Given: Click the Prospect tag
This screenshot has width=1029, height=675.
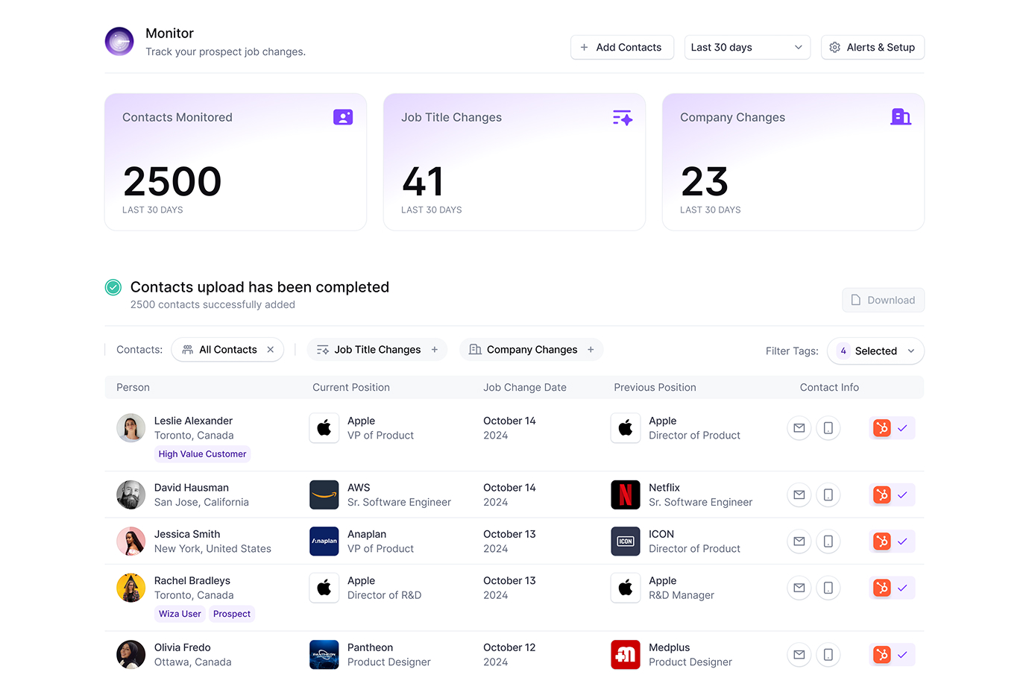Looking at the screenshot, I should tap(232, 614).
